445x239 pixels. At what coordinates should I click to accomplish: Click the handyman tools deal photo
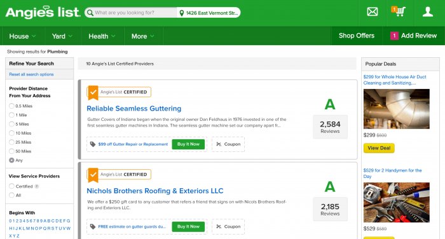click(397, 202)
